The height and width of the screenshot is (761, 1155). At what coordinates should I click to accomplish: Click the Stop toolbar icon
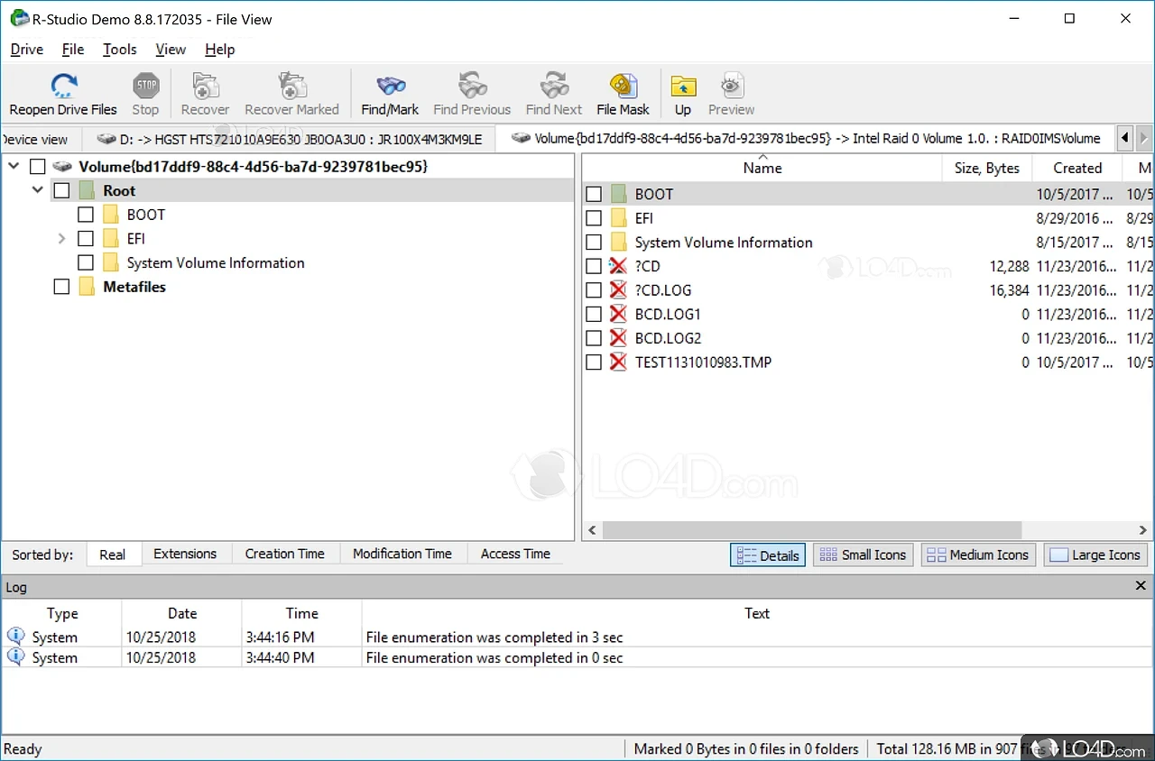(x=145, y=86)
